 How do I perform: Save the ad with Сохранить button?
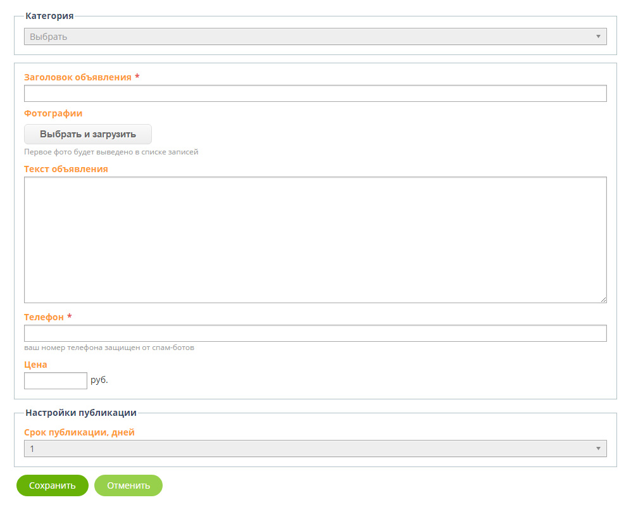tap(53, 485)
